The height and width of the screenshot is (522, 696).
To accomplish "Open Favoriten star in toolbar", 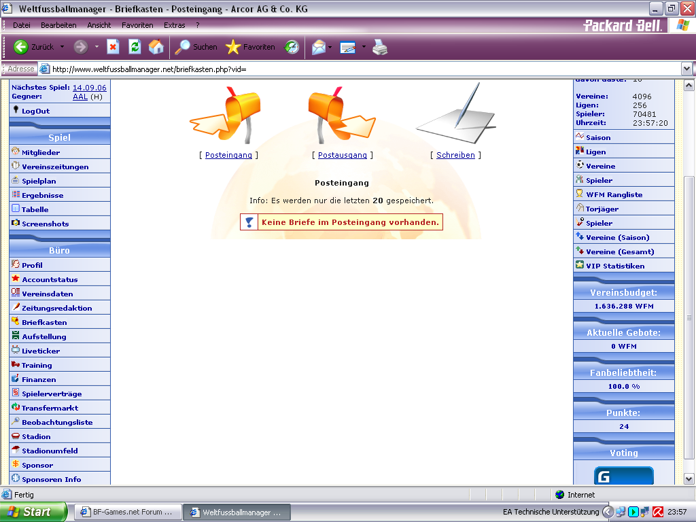I will 250,47.
